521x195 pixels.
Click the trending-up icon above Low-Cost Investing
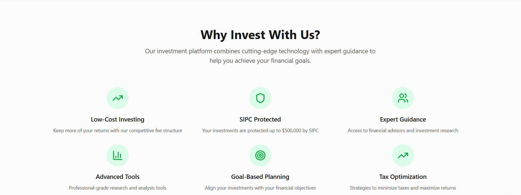click(x=117, y=98)
